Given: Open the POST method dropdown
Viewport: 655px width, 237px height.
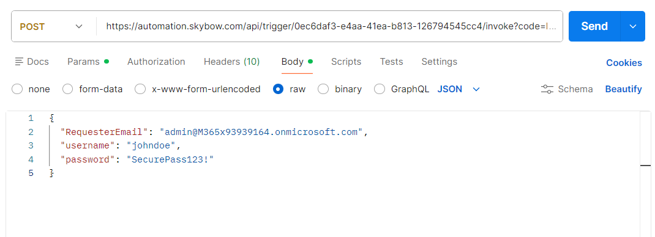Looking at the screenshot, I should [x=51, y=26].
